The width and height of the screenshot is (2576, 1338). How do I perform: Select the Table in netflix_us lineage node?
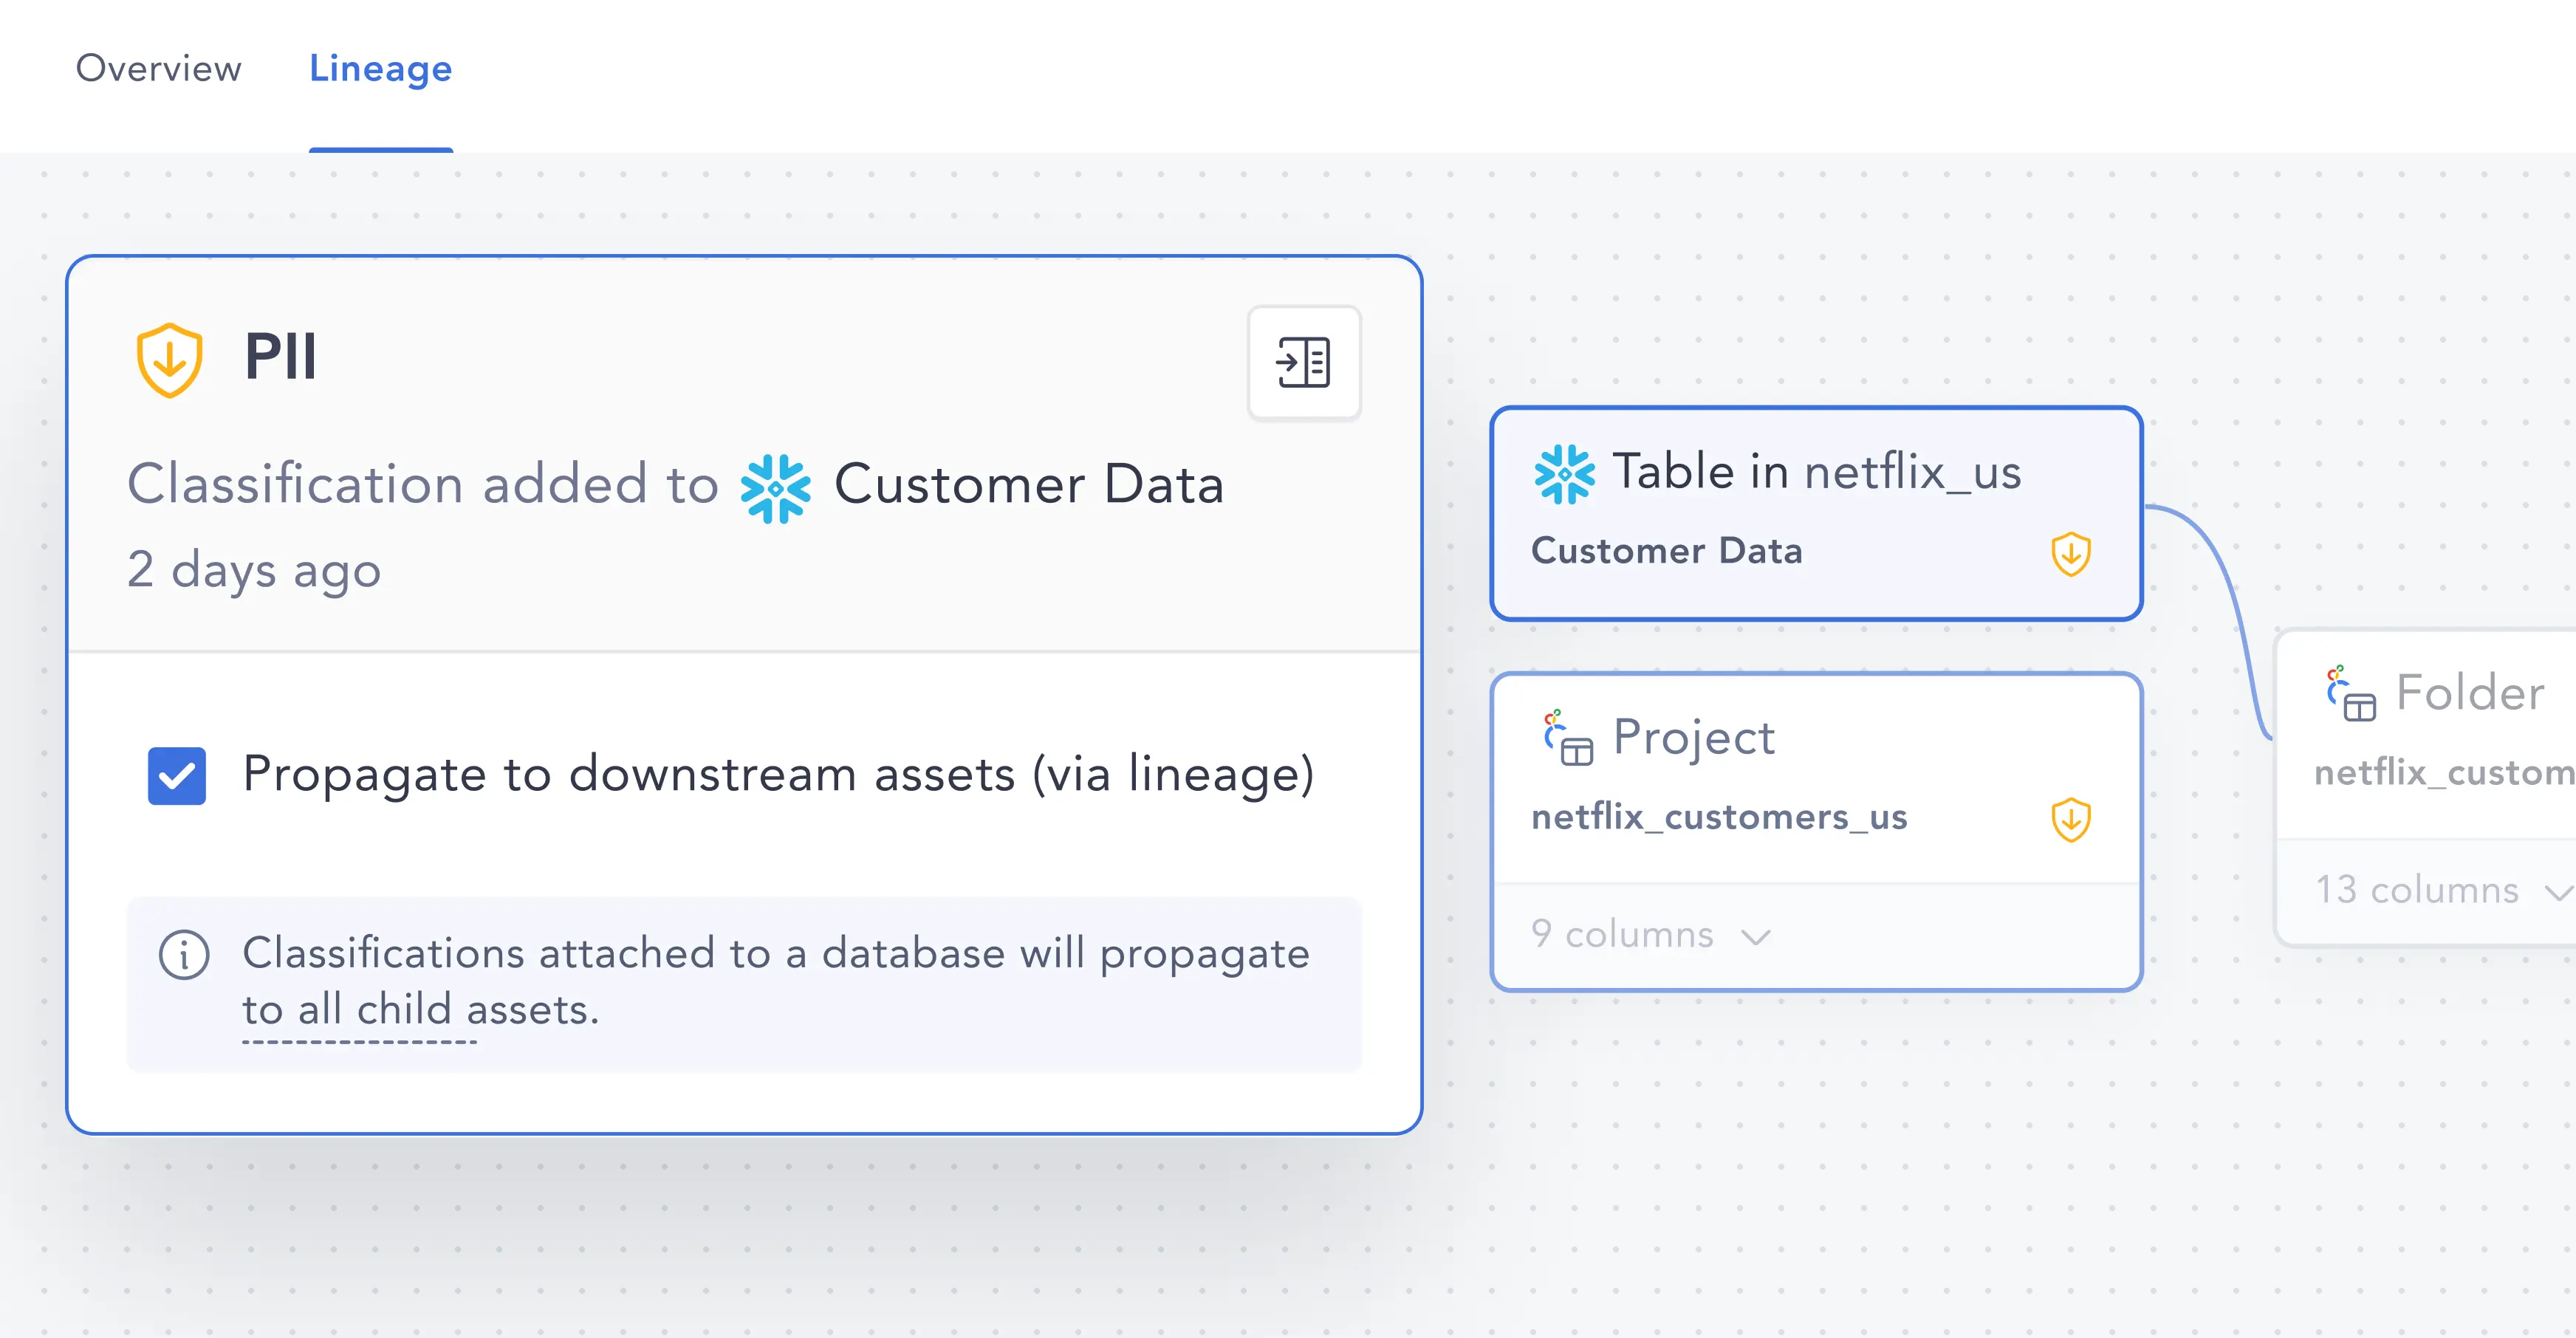(x=1815, y=513)
